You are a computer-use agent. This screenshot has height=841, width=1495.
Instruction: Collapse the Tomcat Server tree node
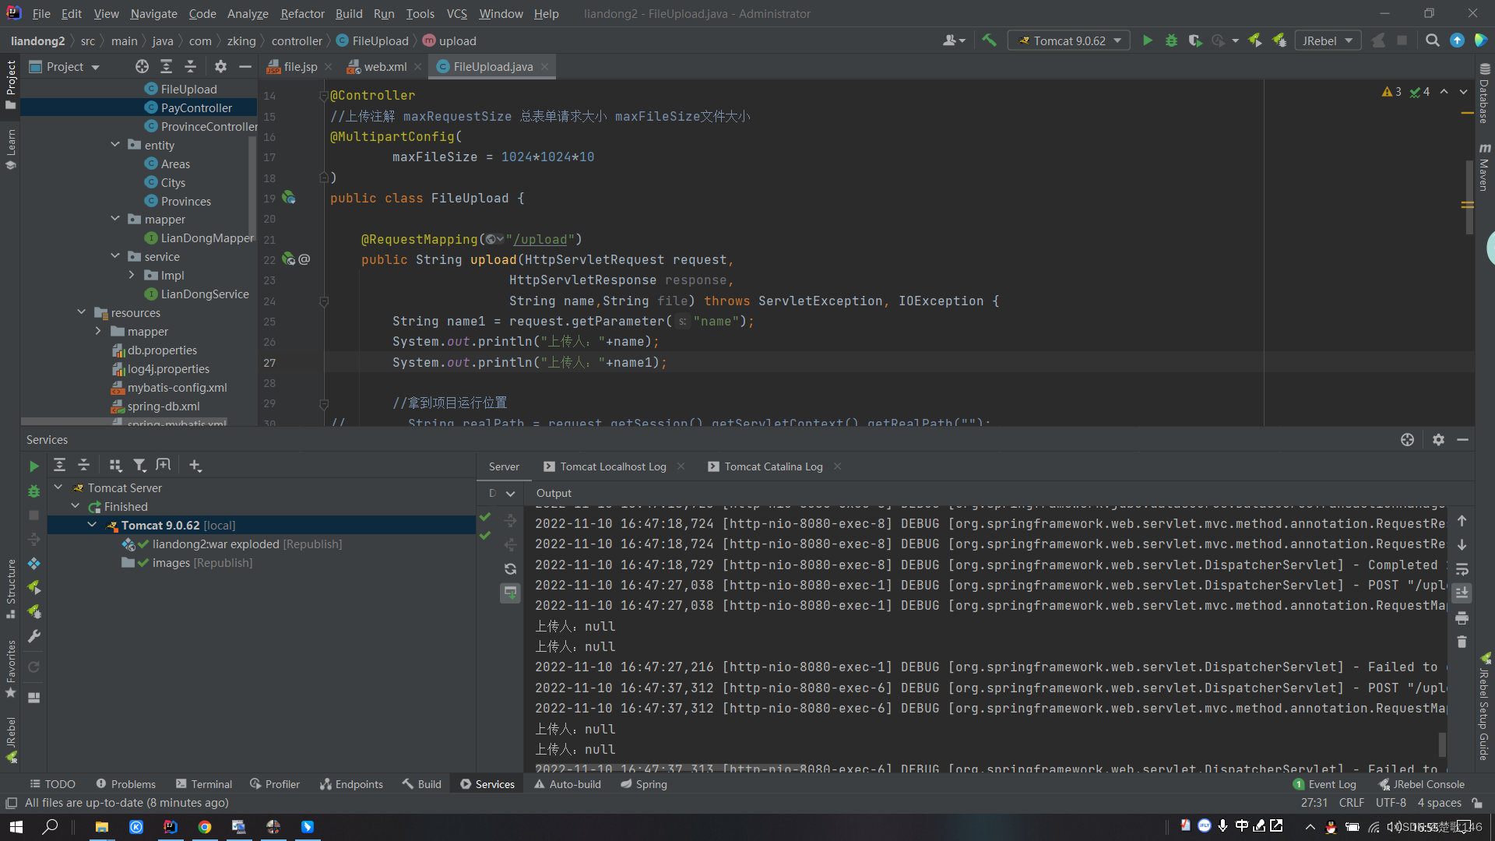[58, 487]
